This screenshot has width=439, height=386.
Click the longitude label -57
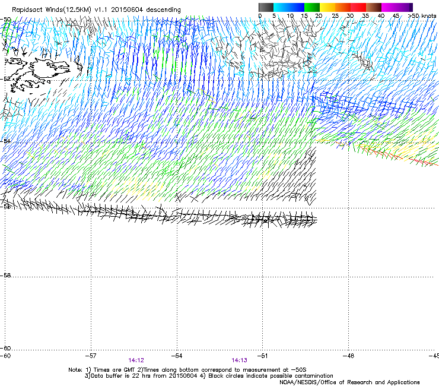point(91,356)
